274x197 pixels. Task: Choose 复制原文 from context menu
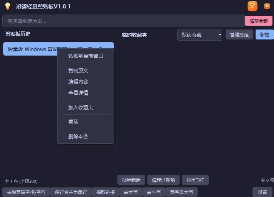click(x=86, y=71)
